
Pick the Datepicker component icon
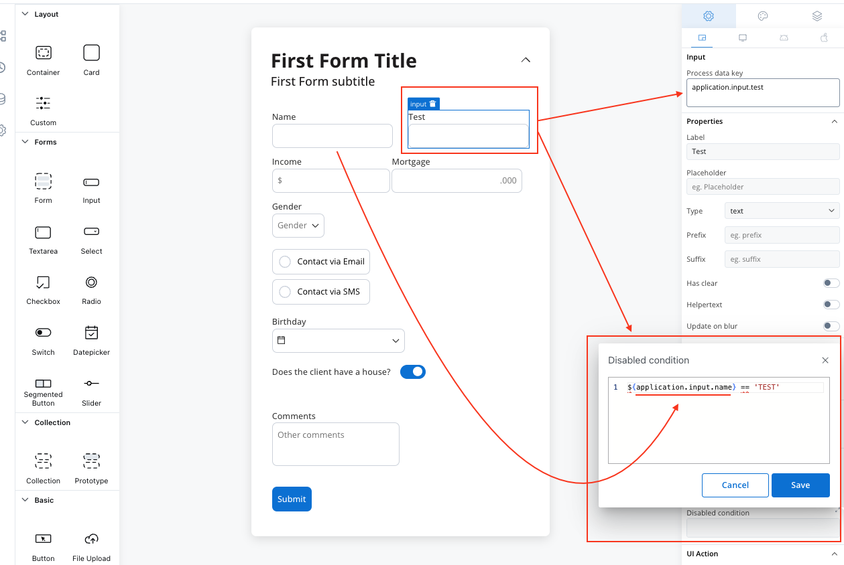[92, 333]
